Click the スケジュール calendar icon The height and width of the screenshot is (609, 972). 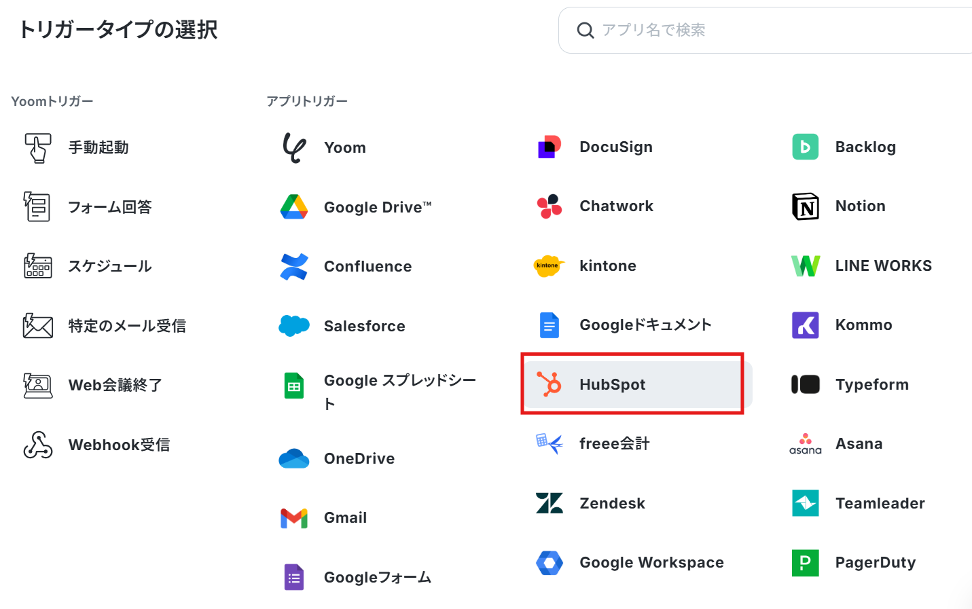38,266
